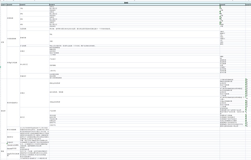This screenshot has width=251, height=160.
Task: Select the TVL cell in Level 4
Action: coord(134,34)
